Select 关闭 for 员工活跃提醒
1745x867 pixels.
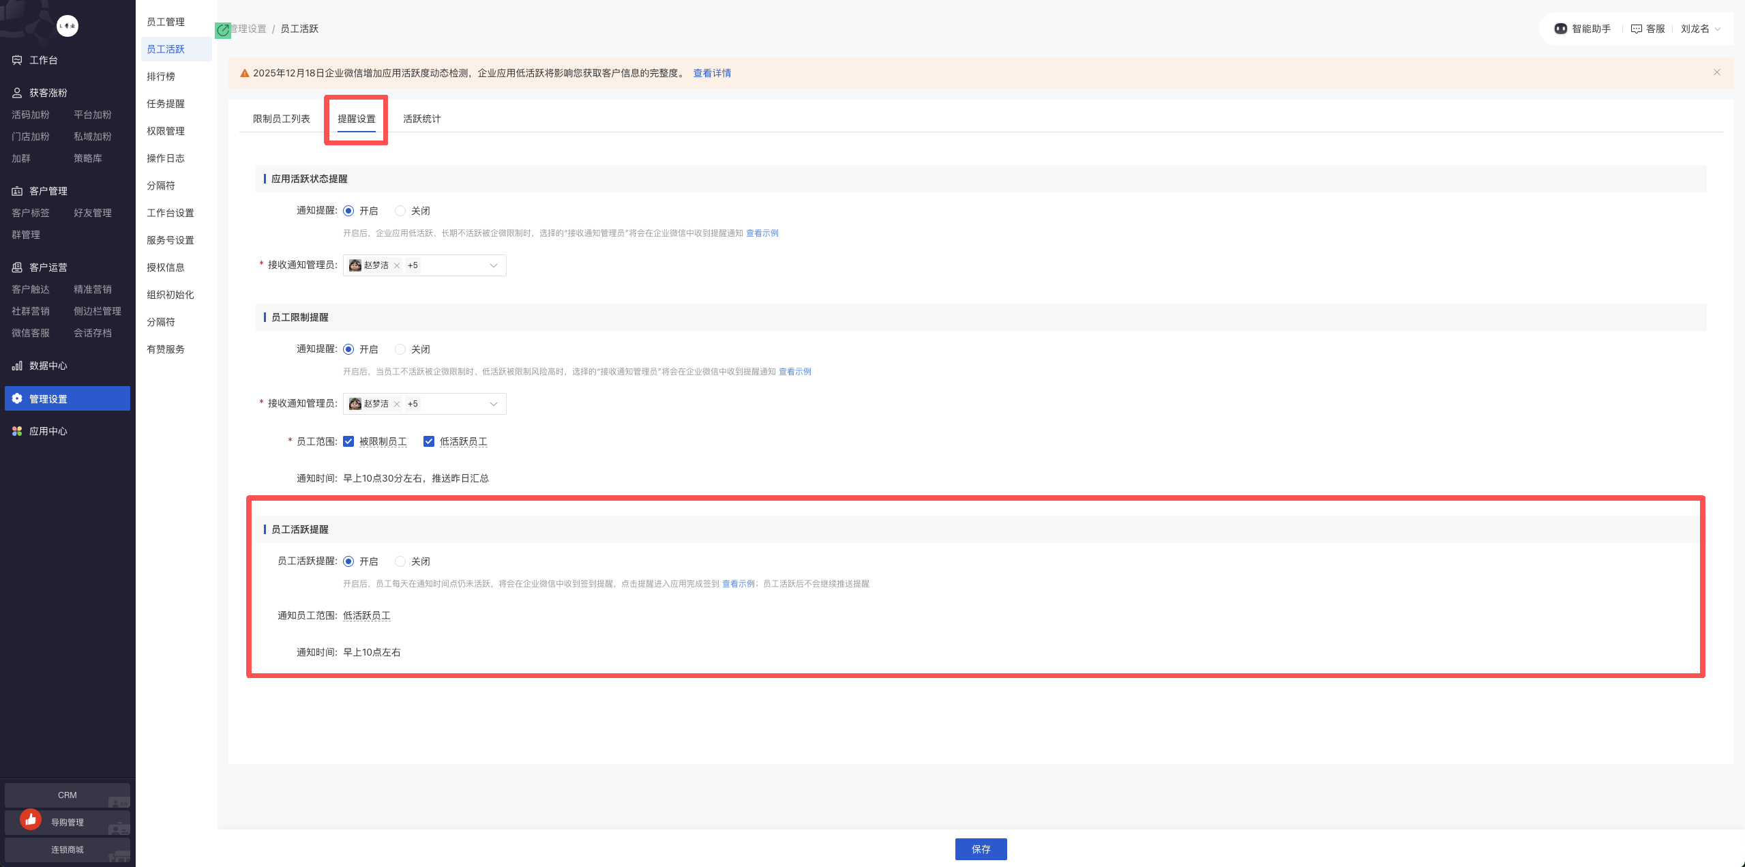pyautogui.click(x=400, y=561)
